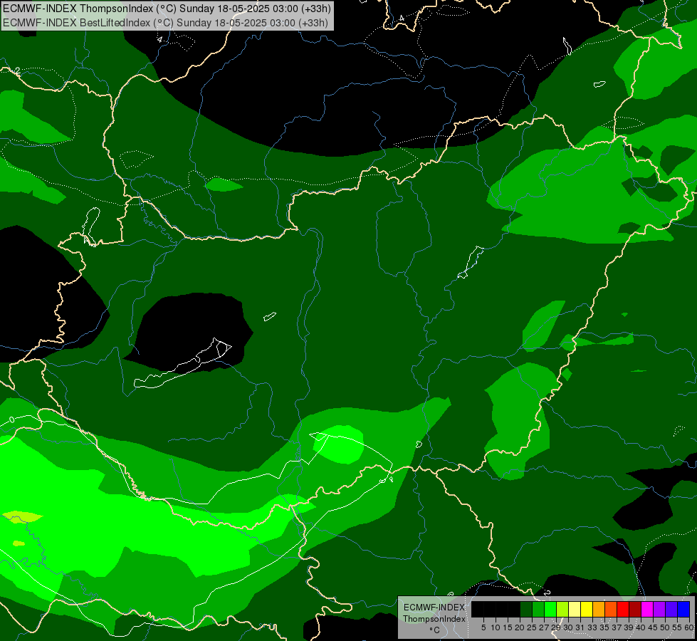Viewport: 697px width, 641px height.
Task: Select the dark green 20–25 legend swatch
Action: pos(526,609)
